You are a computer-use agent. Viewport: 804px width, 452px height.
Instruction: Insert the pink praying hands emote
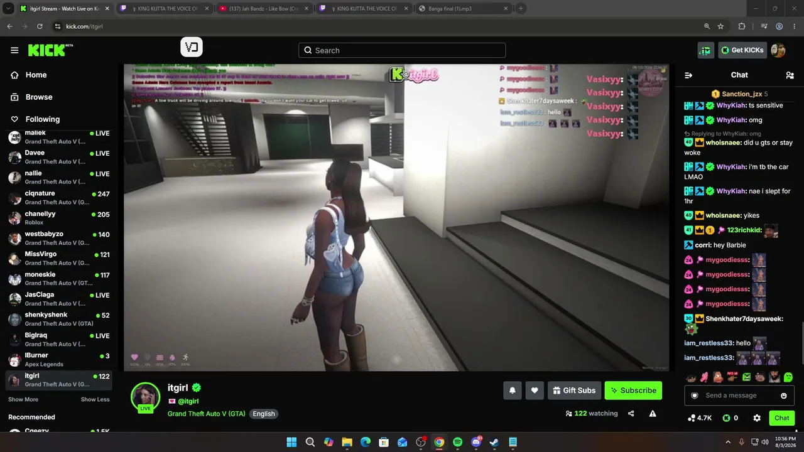[704, 377]
